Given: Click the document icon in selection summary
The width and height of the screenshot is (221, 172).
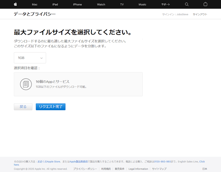Looking at the screenshot, I should pos(25,84).
